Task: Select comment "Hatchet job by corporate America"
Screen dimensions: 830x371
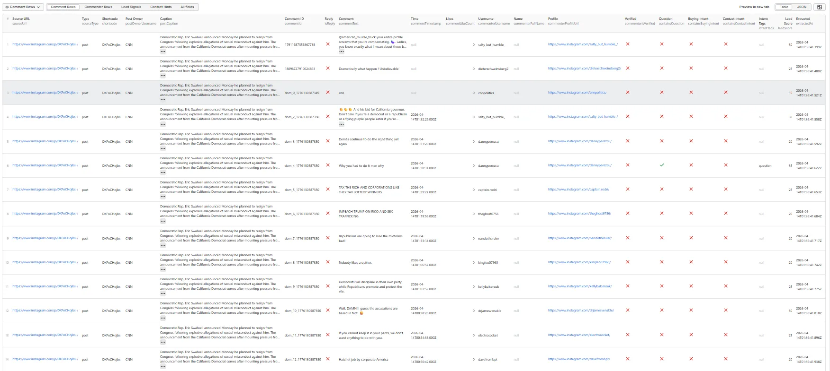Action: click(363, 359)
